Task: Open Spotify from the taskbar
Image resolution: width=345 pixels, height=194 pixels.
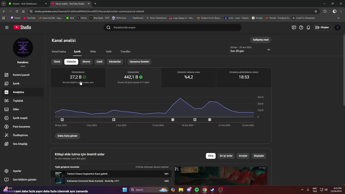Action: click(x=197, y=190)
